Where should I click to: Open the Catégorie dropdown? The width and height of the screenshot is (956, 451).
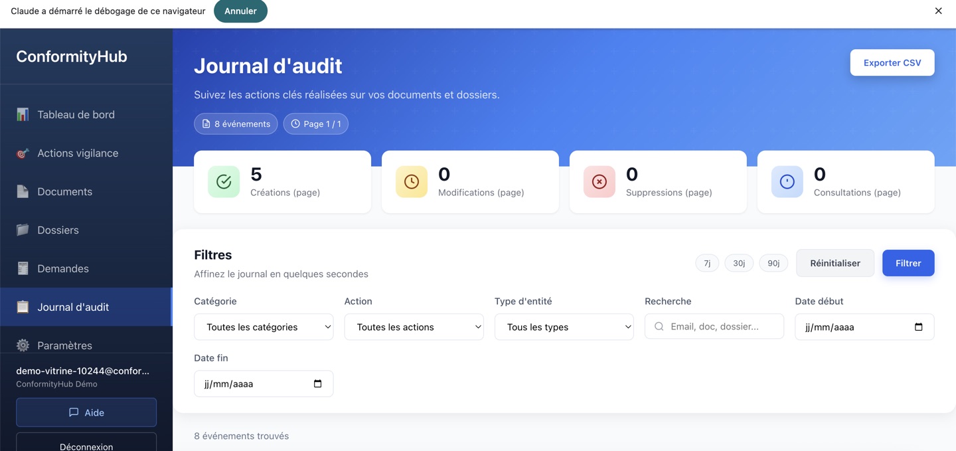264,327
